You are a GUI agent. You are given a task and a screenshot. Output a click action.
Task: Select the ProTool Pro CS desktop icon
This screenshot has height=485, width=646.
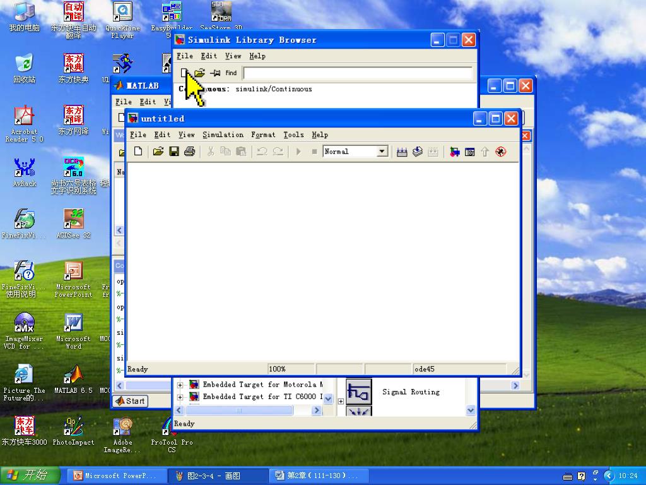(172, 436)
